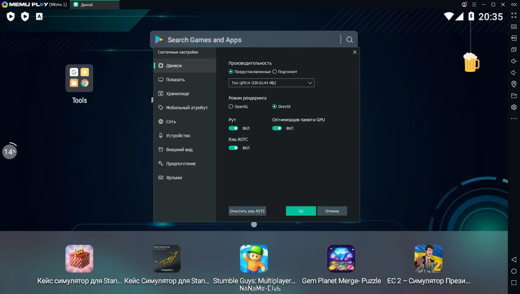Open the shared folder icon in sidebar
The height and width of the screenshot is (294, 520).
pos(514,96)
